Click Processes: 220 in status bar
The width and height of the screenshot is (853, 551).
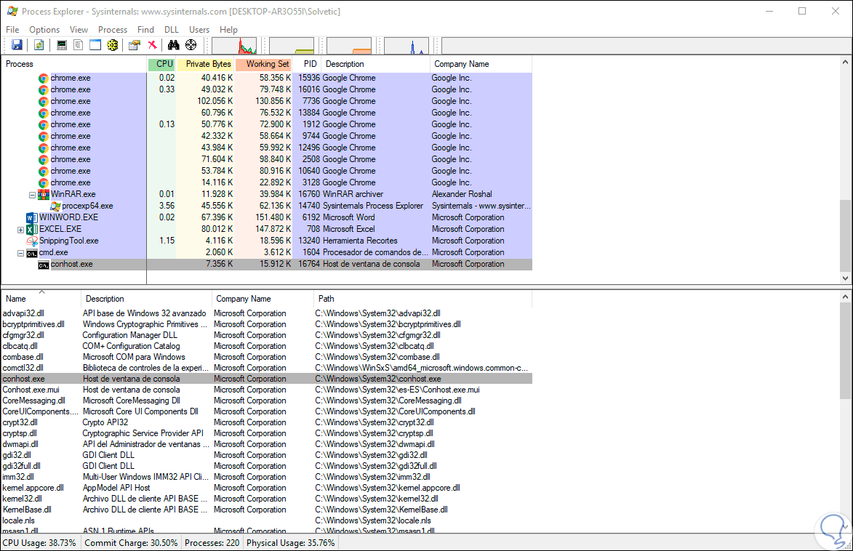pos(212,543)
